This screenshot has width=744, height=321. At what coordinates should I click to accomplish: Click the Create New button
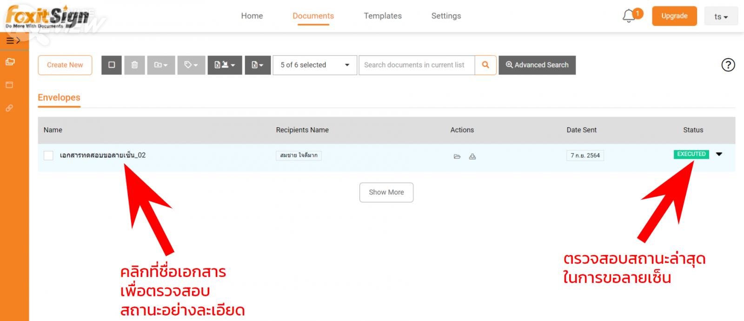click(x=65, y=65)
